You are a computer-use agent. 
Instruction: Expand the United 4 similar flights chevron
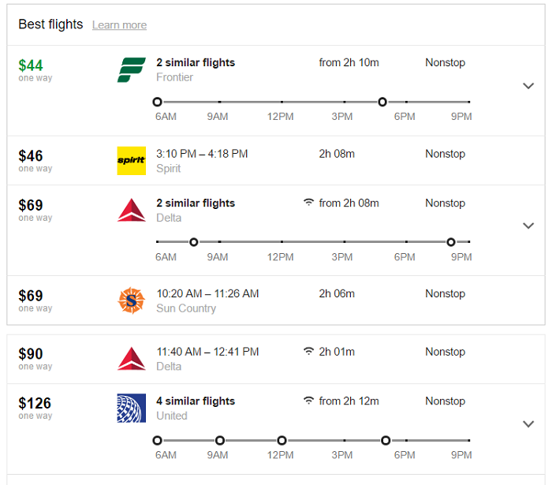pyautogui.click(x=528, y=424)
